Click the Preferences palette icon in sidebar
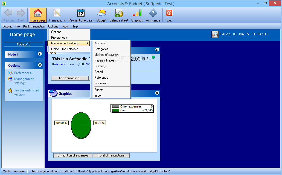Viewport: 282px width, 175px height. (x=10, y=73)
